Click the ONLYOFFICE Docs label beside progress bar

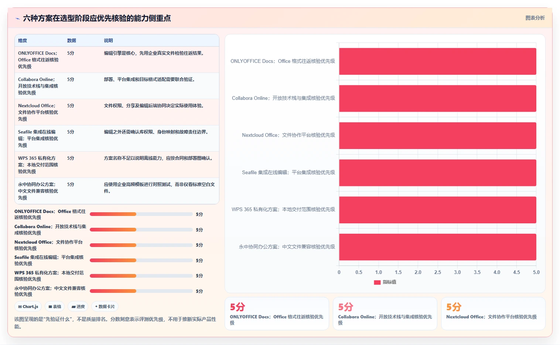coord(50,214)
